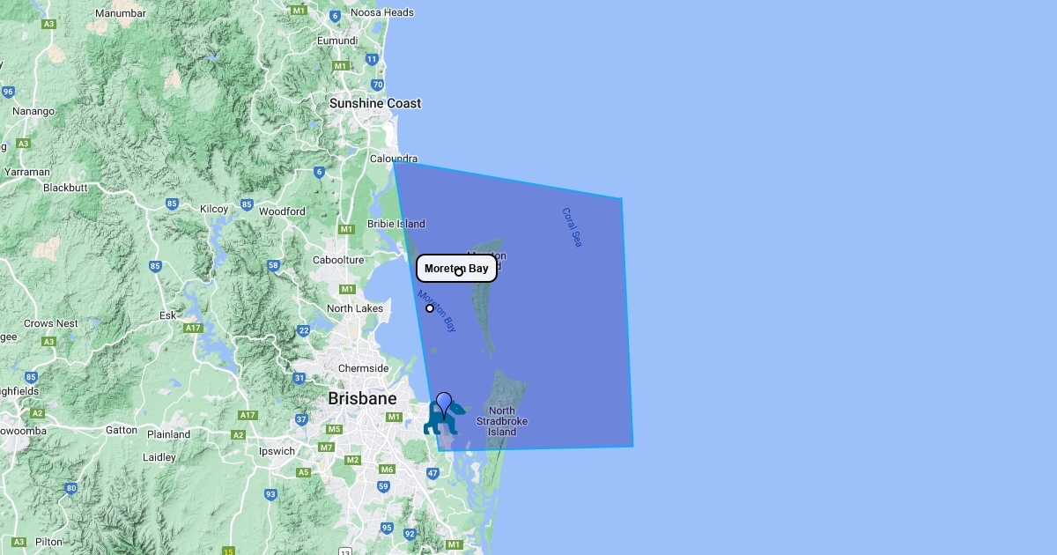Select the Noosa Heads label

(x=382, y=12)
